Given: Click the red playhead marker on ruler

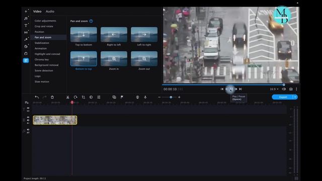Looking at the screenshot, I should tap(72, 102).
